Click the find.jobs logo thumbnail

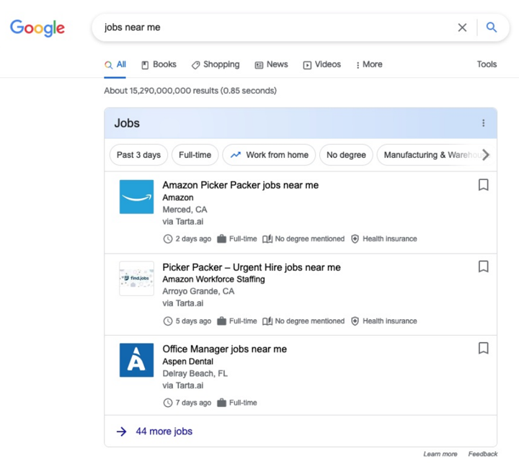point(136,279)
